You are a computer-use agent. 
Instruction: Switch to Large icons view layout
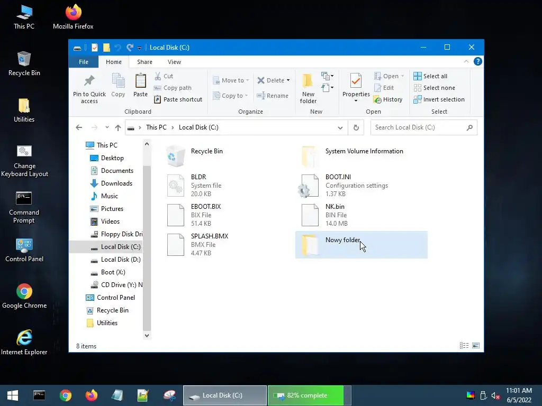(476, 346)
